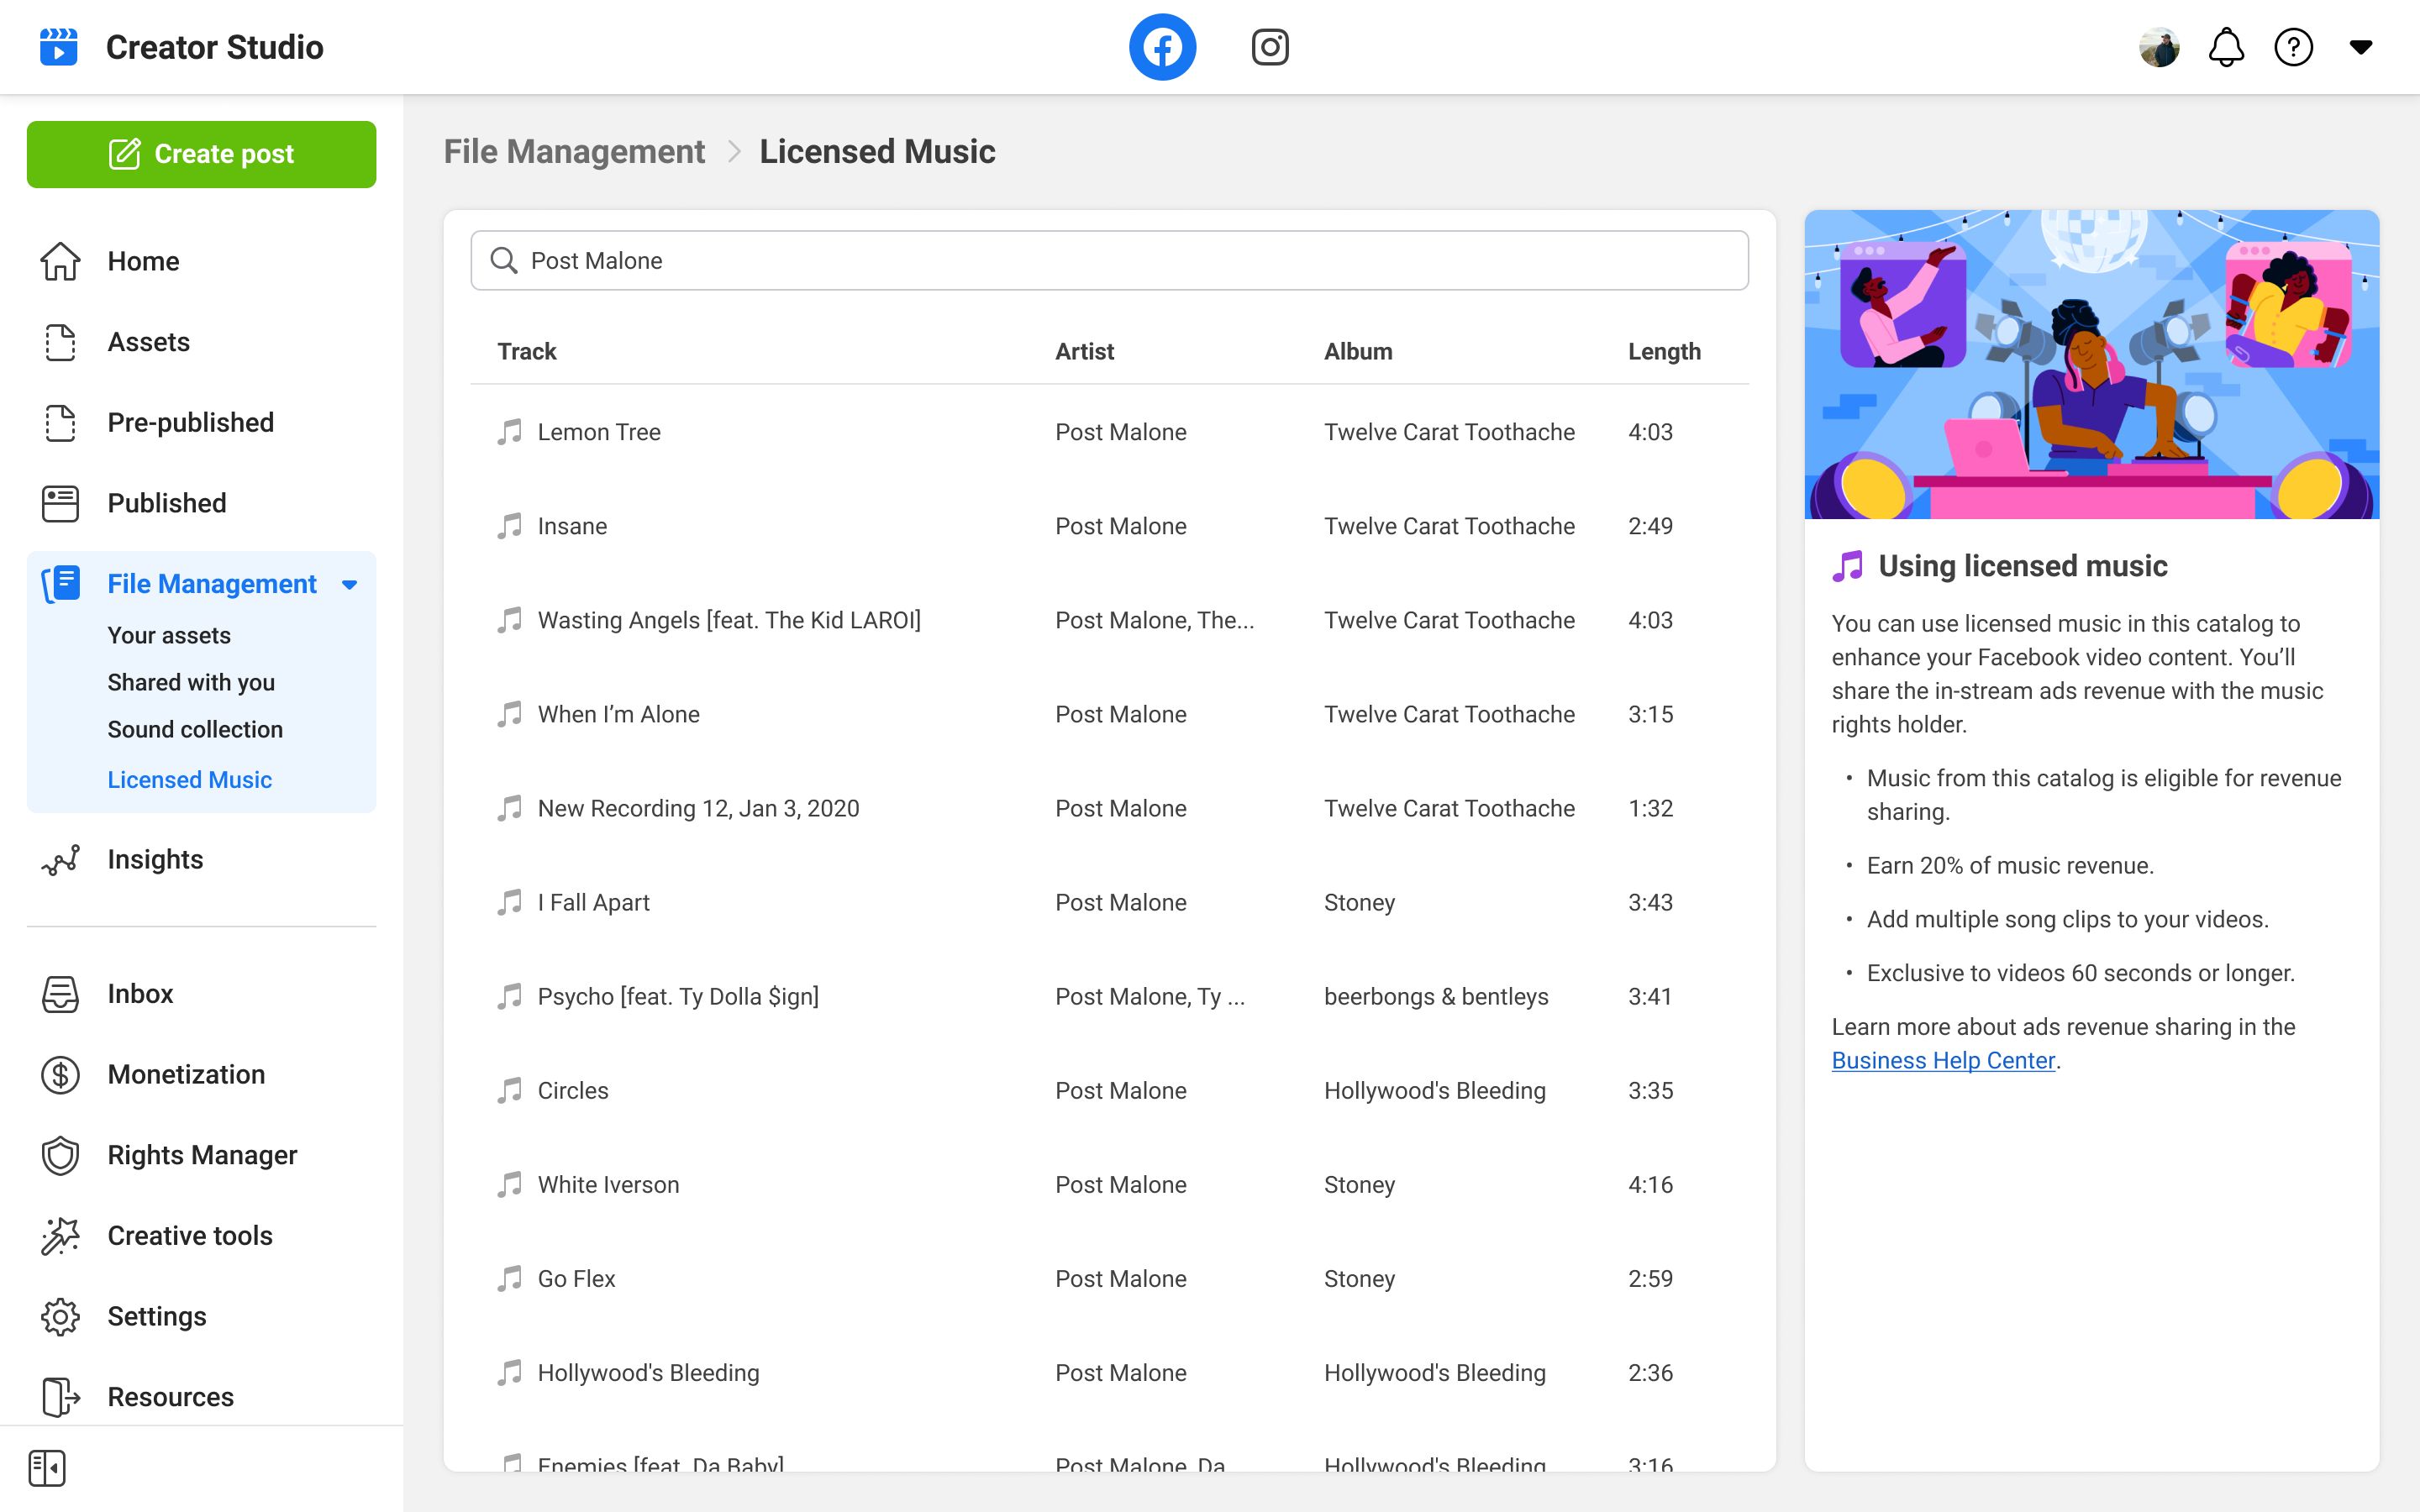Viewport: 2420px width, 1512px height.
Task: Click the Instagram icon in top nav
Action: 1270,47
